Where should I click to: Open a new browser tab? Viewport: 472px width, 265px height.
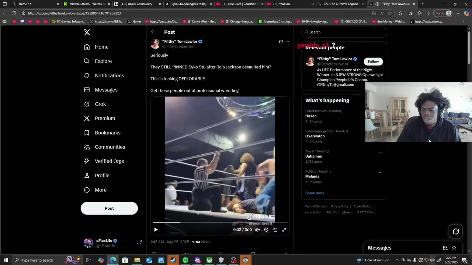[422, 4]
